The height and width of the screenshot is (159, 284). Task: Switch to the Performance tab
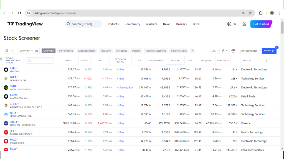pyautogui.click(x=66, y=51)
